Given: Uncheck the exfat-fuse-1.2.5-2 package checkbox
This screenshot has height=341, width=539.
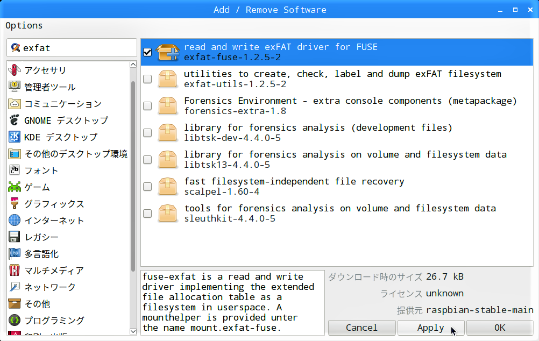Looking at the screenshot, I should pos(147,52).
